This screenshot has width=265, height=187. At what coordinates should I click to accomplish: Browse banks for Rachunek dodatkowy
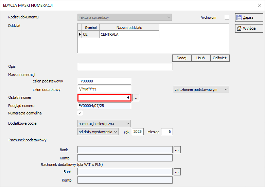[x=177, y=172]
